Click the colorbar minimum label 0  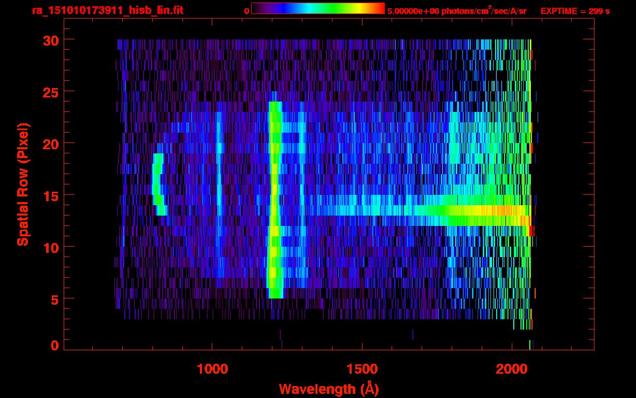[247, 11]
